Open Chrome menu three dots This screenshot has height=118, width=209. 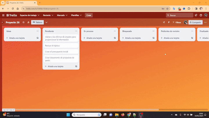(206, 9)
